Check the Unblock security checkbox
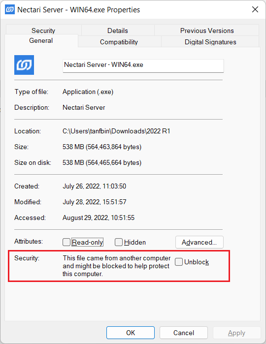 [179, 262]
